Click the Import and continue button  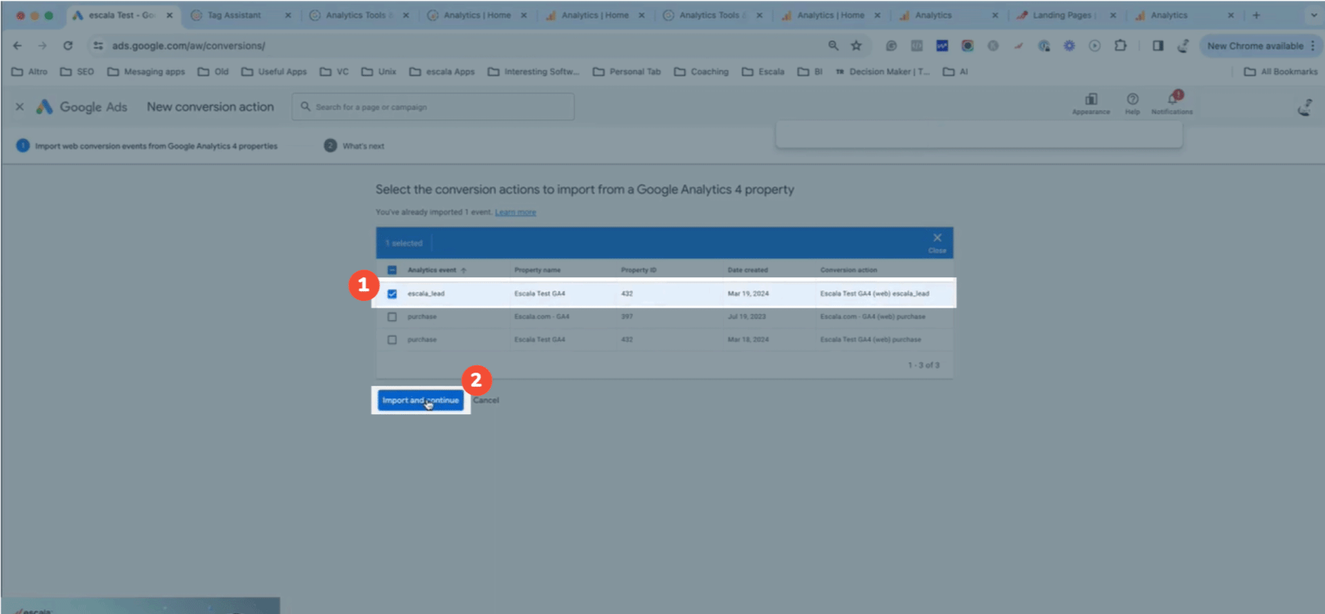421,400
